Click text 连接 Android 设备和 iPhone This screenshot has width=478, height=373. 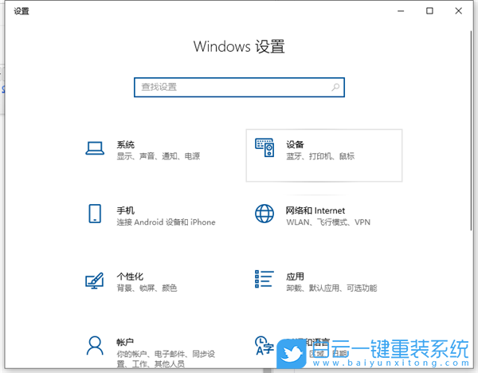pyautogui.click(x=167, y=222)
